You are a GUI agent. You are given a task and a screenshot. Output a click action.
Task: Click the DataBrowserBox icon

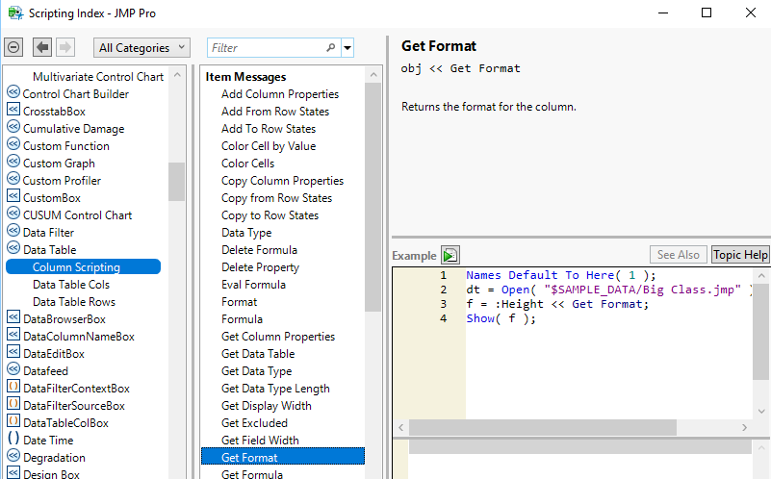click(13, 316)
